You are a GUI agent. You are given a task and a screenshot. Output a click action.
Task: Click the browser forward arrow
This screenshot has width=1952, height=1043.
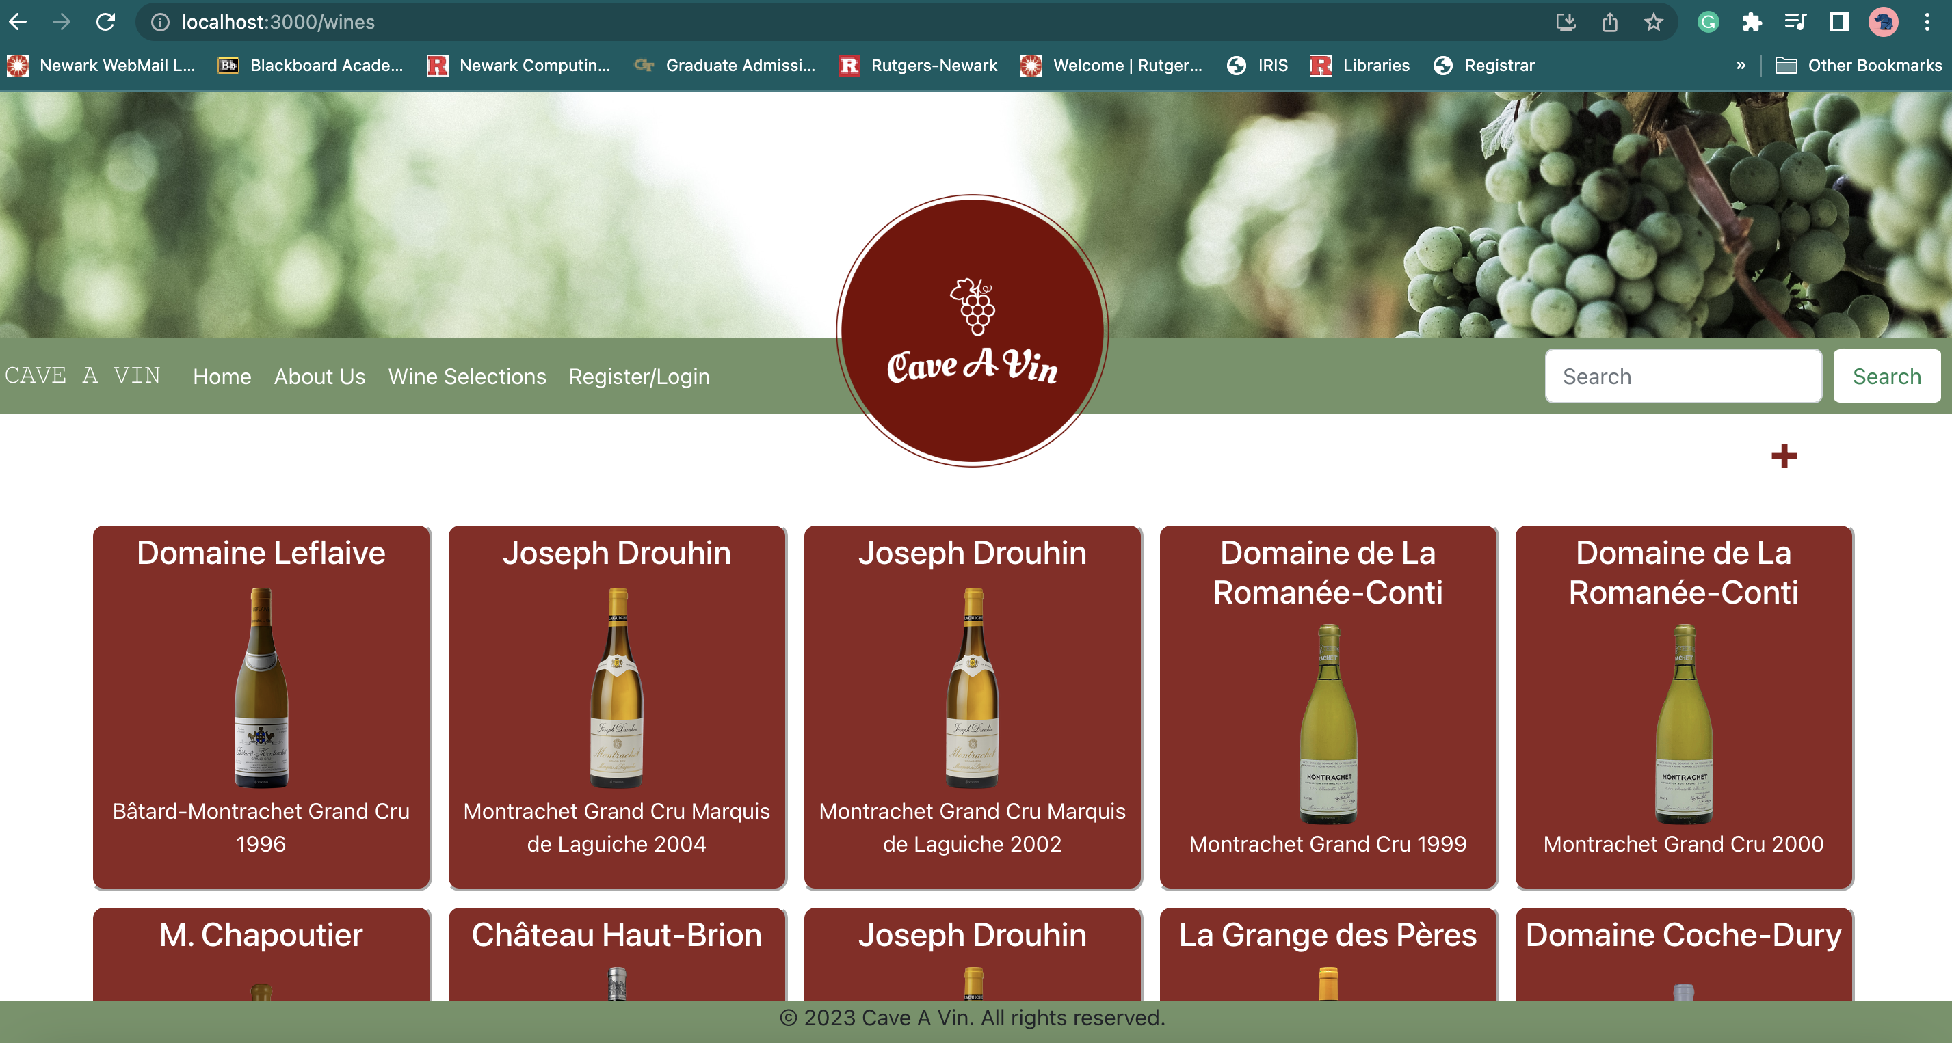tap(61, 22)
